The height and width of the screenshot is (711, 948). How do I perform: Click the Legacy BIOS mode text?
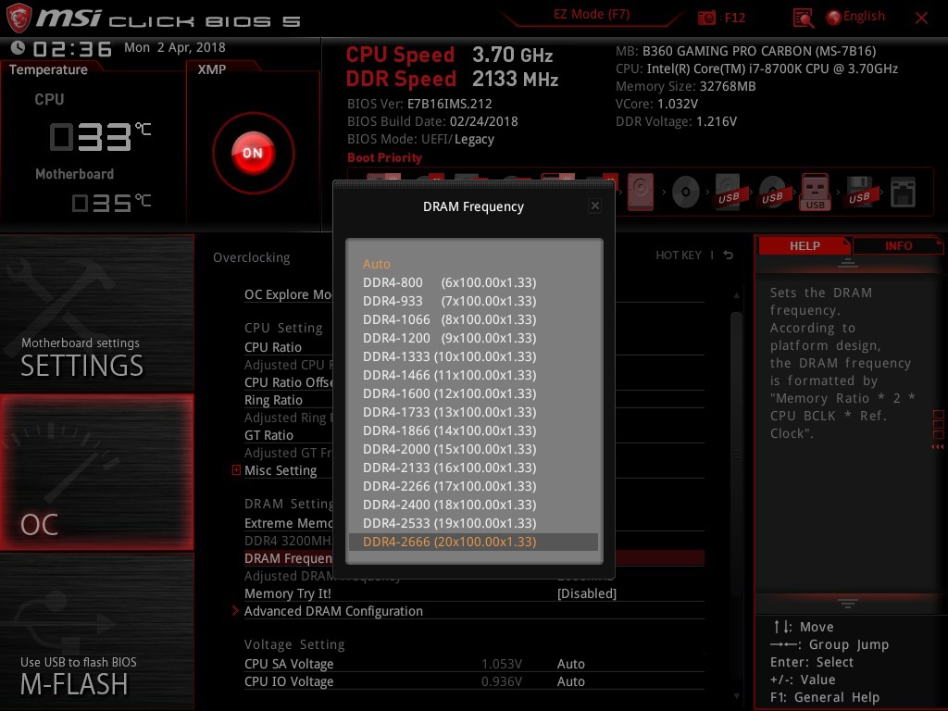click(x=474, y=139)
